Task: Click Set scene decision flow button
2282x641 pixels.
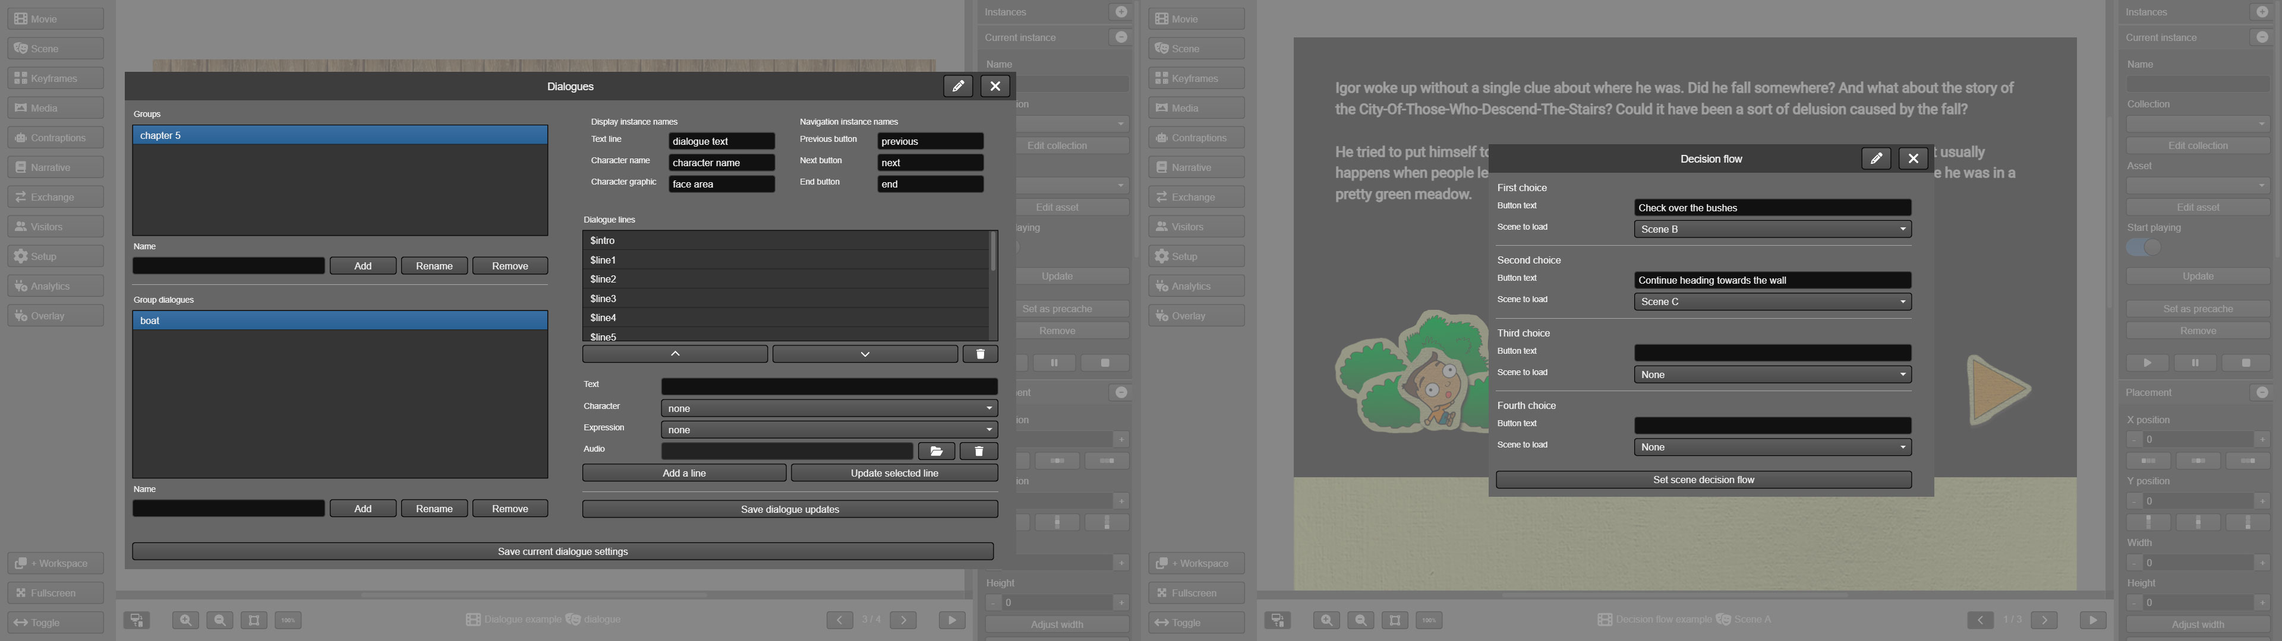Action: (1703, 480)
